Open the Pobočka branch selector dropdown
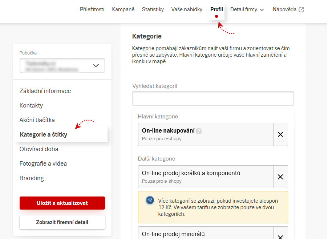Screen dimensions: 328x239 click(62, 65)
